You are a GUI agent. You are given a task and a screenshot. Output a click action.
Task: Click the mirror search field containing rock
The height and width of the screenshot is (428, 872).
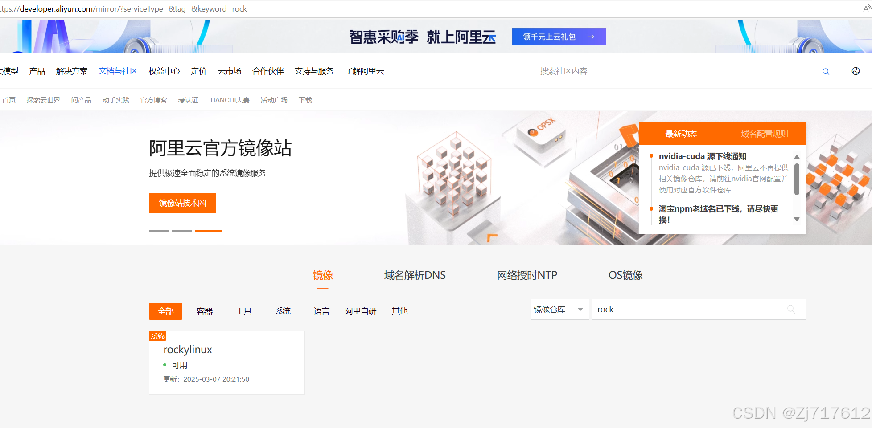click(x=699, y=309)
